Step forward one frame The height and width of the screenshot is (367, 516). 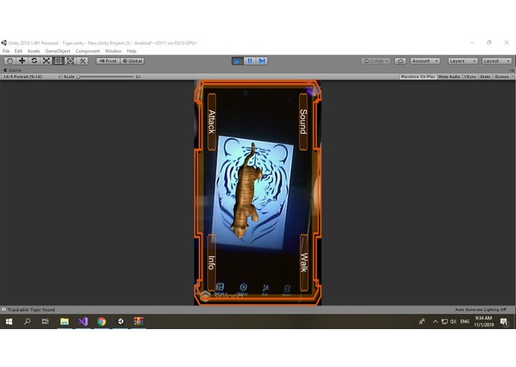261,61
